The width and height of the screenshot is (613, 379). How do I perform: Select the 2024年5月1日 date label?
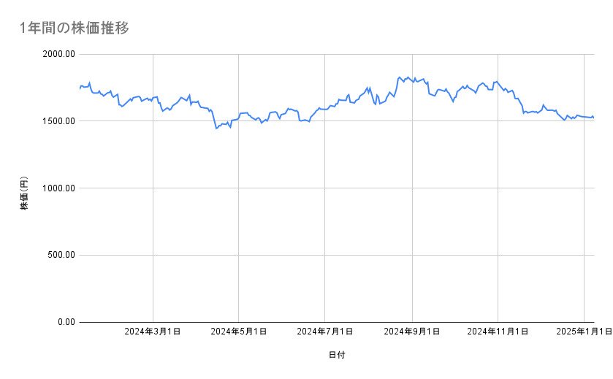coord(238,332)
